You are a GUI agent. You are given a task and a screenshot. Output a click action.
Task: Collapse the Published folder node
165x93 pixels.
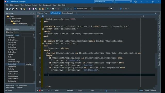tap(10, 21)
